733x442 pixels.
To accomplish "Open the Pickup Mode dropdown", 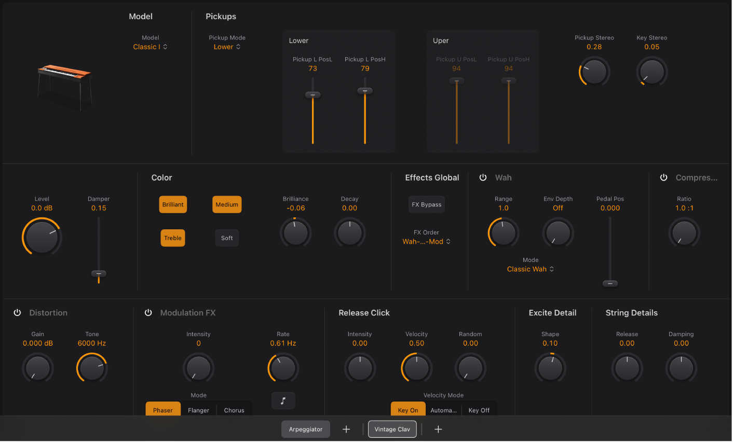I will click(227, 47).
